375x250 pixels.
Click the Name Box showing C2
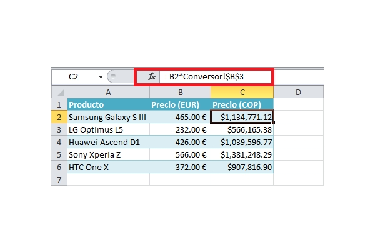point(75,76)
